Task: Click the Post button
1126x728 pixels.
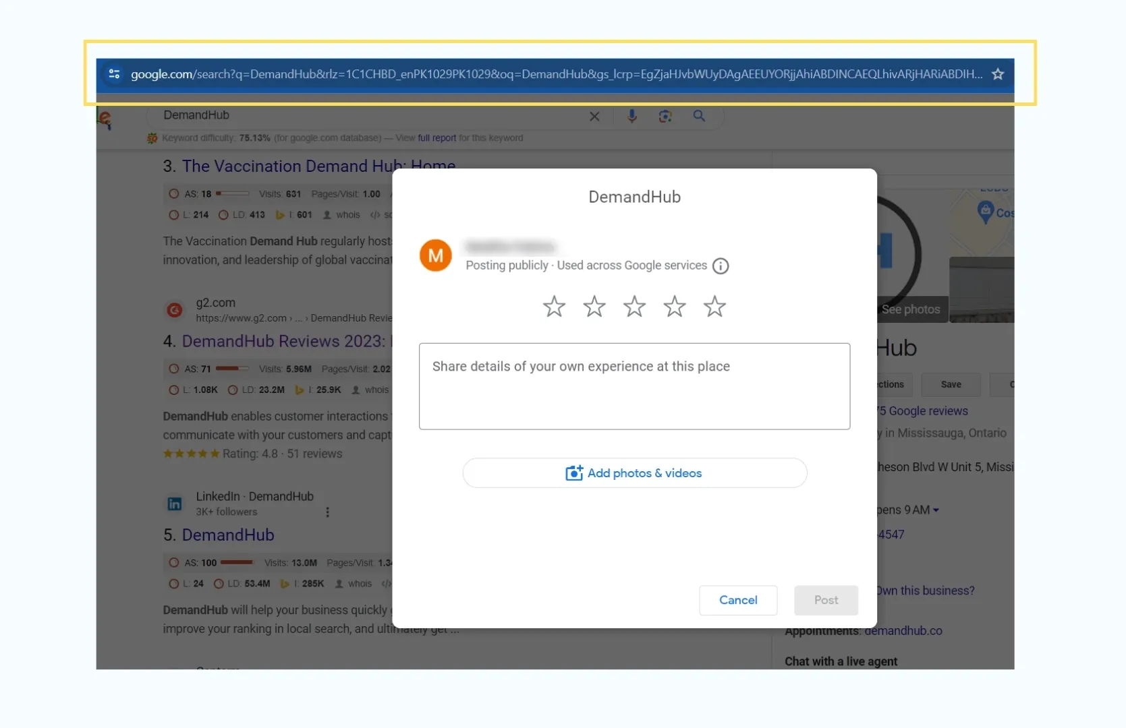Action: click(826, 600)
